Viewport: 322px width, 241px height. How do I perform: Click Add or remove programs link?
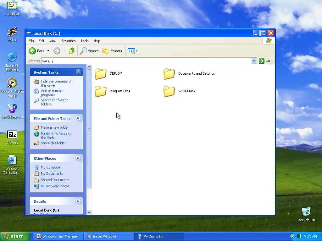coord(52,93)
